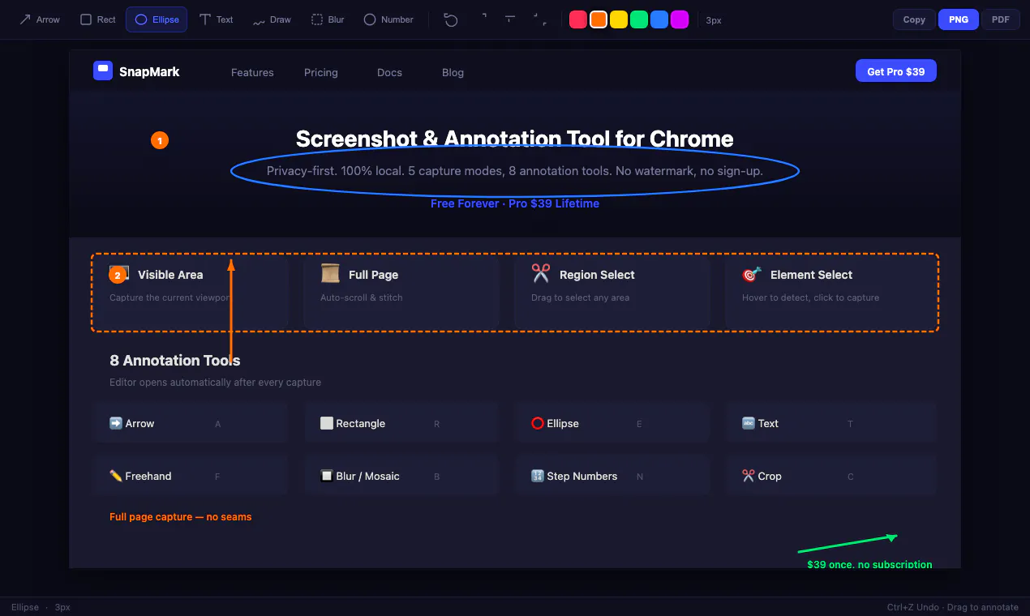Click the '8 Annotation Tools' heading
Viewport: 1030px width, 616px height.
[x=175, y=360]
